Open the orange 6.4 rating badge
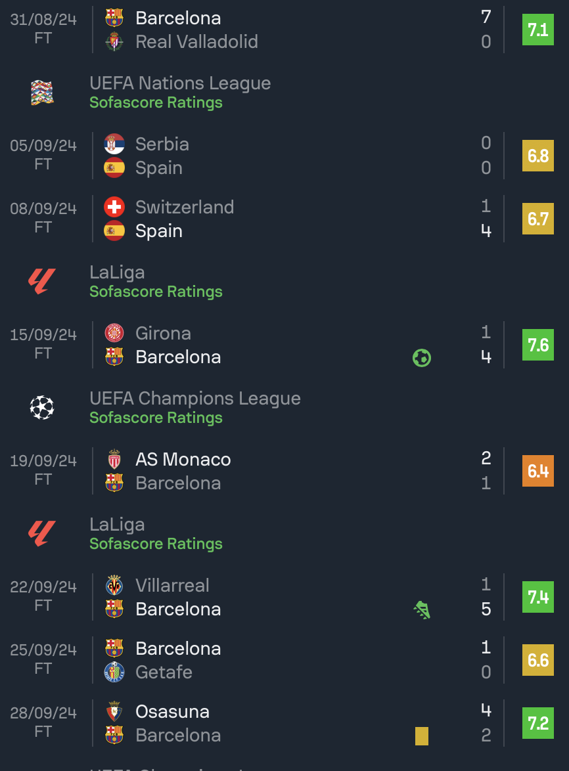This screenshot has height=771, width=569. [538, 471]
